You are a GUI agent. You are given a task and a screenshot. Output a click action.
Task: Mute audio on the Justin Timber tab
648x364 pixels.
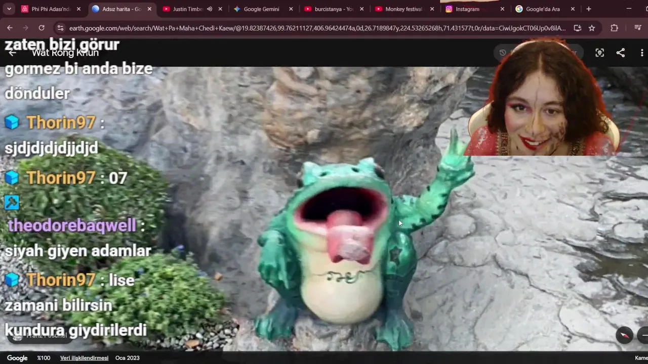[x=210, y=9]
